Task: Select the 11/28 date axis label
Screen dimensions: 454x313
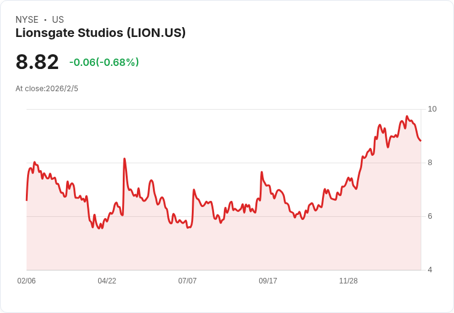Action: (349, 281)
